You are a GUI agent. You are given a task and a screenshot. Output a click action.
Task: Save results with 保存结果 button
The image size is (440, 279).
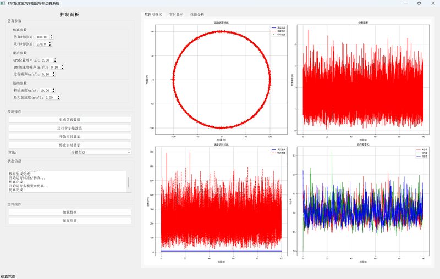click(69, 221)
